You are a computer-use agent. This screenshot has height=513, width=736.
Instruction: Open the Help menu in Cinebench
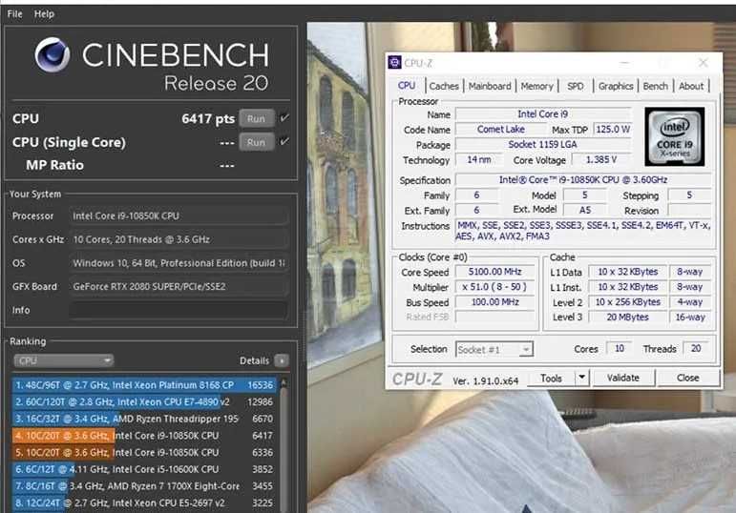44,14
